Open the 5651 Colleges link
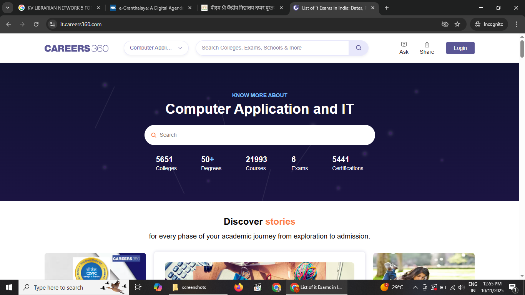The image size is (525, 295). pyautogui.click(x=166, y=163)
